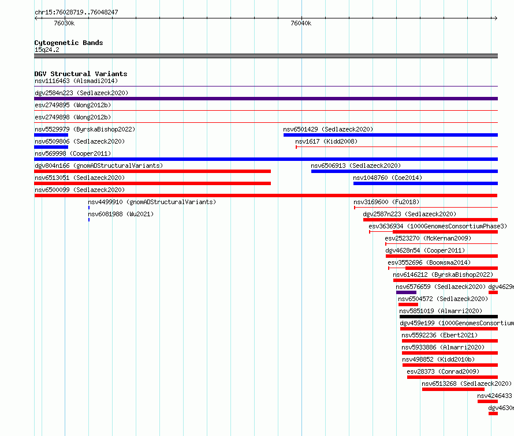Click the nsv1048760 (Coe2014) label
Screen dimensions: 514x436
(x=388, y=178)
